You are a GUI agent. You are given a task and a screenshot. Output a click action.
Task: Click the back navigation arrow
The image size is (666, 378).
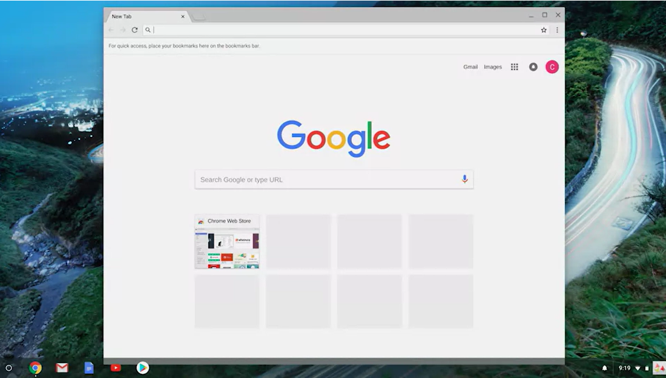[x=111, y=30]
